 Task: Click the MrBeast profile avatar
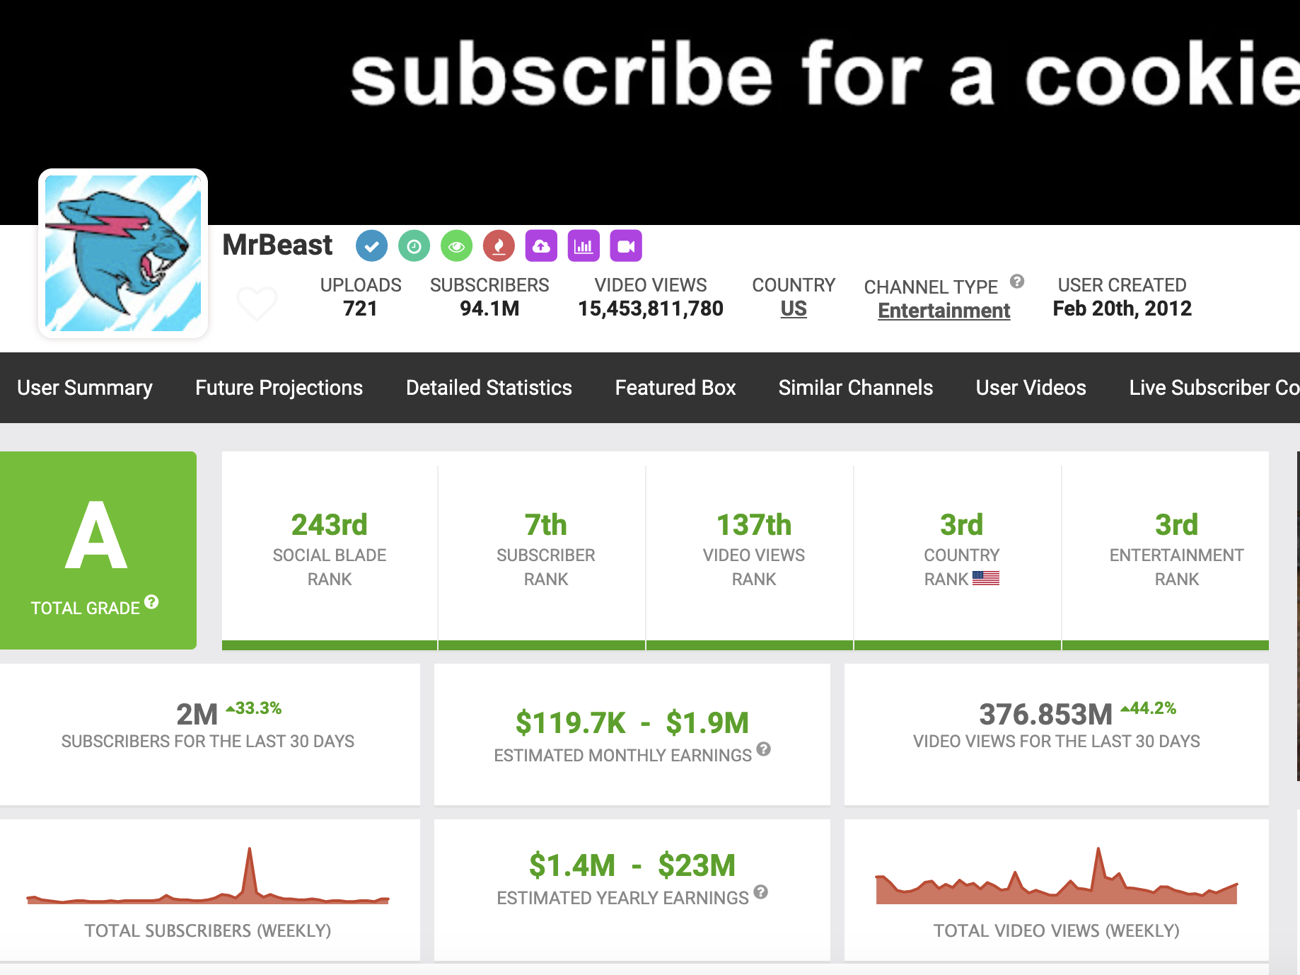point(123,253)
